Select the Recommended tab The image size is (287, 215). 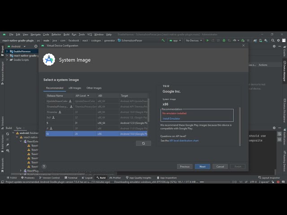[55, 88]
